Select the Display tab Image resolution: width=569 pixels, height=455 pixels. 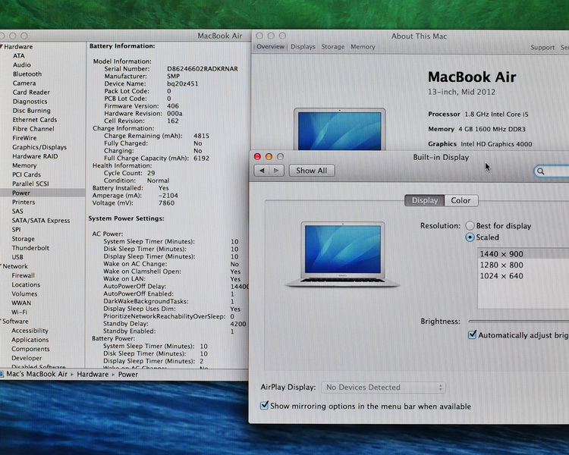coord(425,201)
